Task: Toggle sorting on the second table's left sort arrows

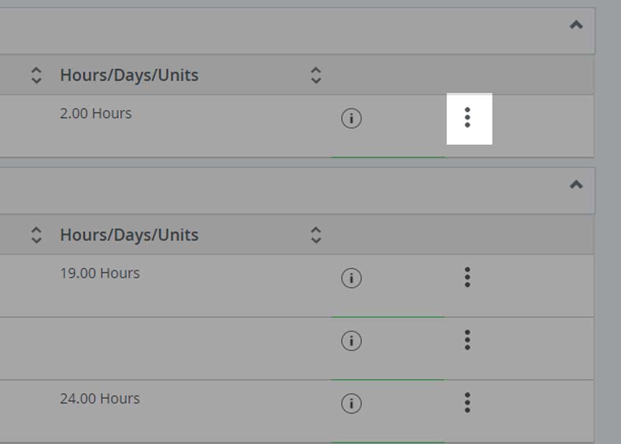Action: [36, 235]
